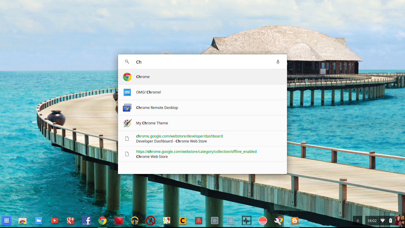Open the notification counter showing 0
The image size is (405, 228).
point(358,221)
